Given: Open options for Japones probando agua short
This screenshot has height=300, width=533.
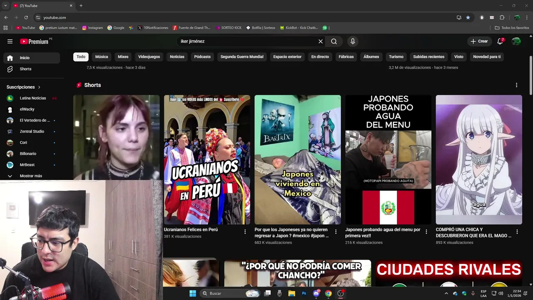Looking at the screenshot, I should (x=426, y=232).
